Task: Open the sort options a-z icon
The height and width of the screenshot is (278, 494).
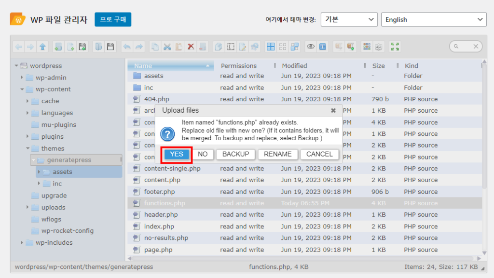Action: point(379,47)
